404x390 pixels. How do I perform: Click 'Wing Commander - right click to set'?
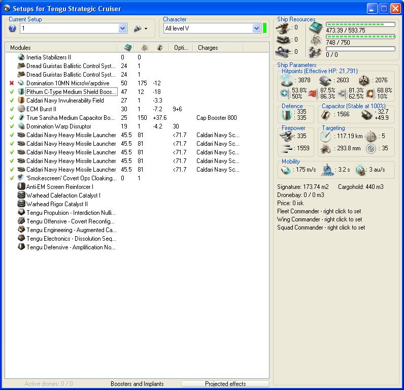[319, 219]
